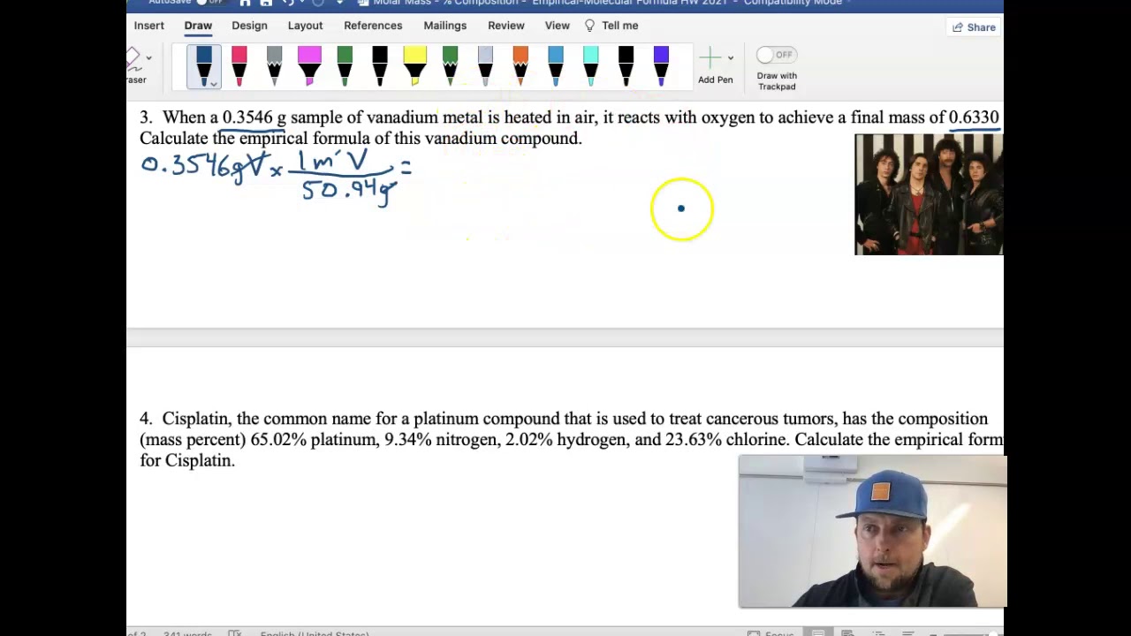Click the band photo in the document
Viewport: 1131px width, 636px height.
click(x=929, y=194)
